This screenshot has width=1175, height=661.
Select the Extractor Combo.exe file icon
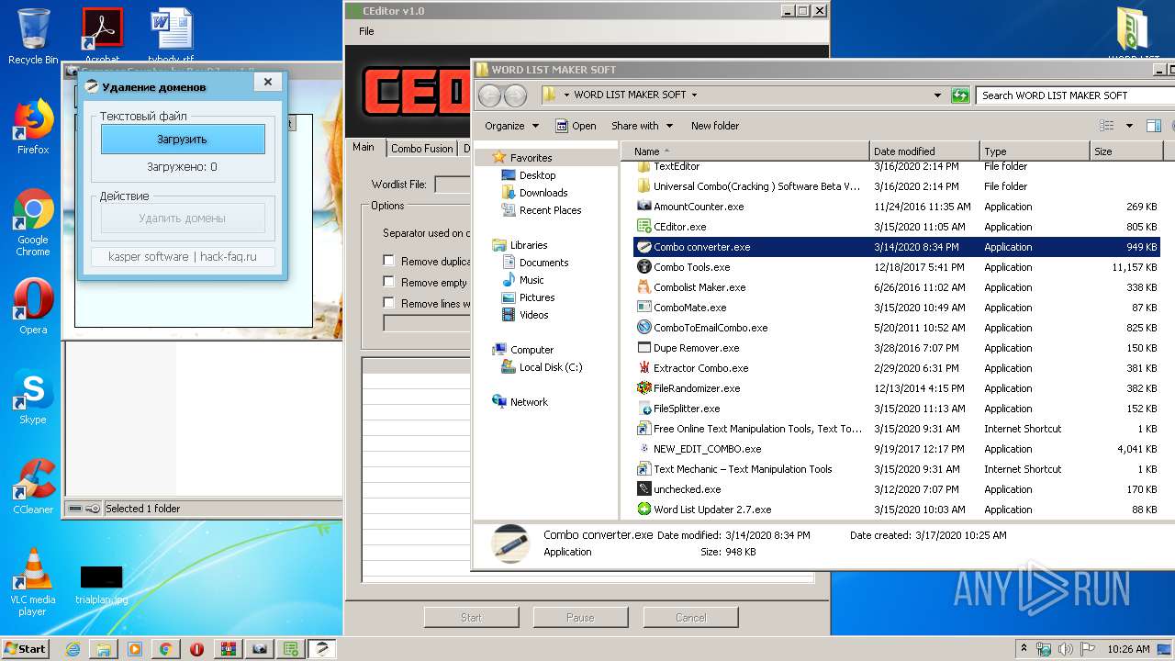click(644, 368)
